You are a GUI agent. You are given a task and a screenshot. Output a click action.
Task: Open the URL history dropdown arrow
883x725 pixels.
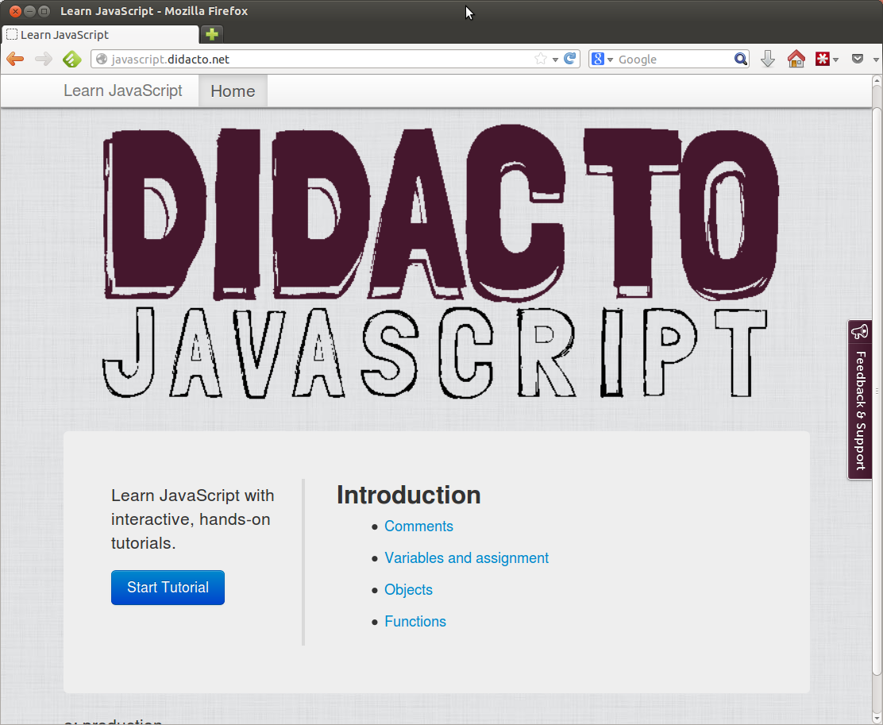pyautogui.click(x=555, y=59)
